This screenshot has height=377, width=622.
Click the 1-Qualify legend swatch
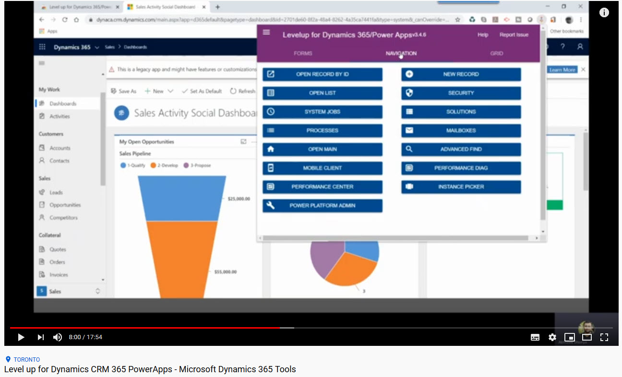[x=123, y=165]
